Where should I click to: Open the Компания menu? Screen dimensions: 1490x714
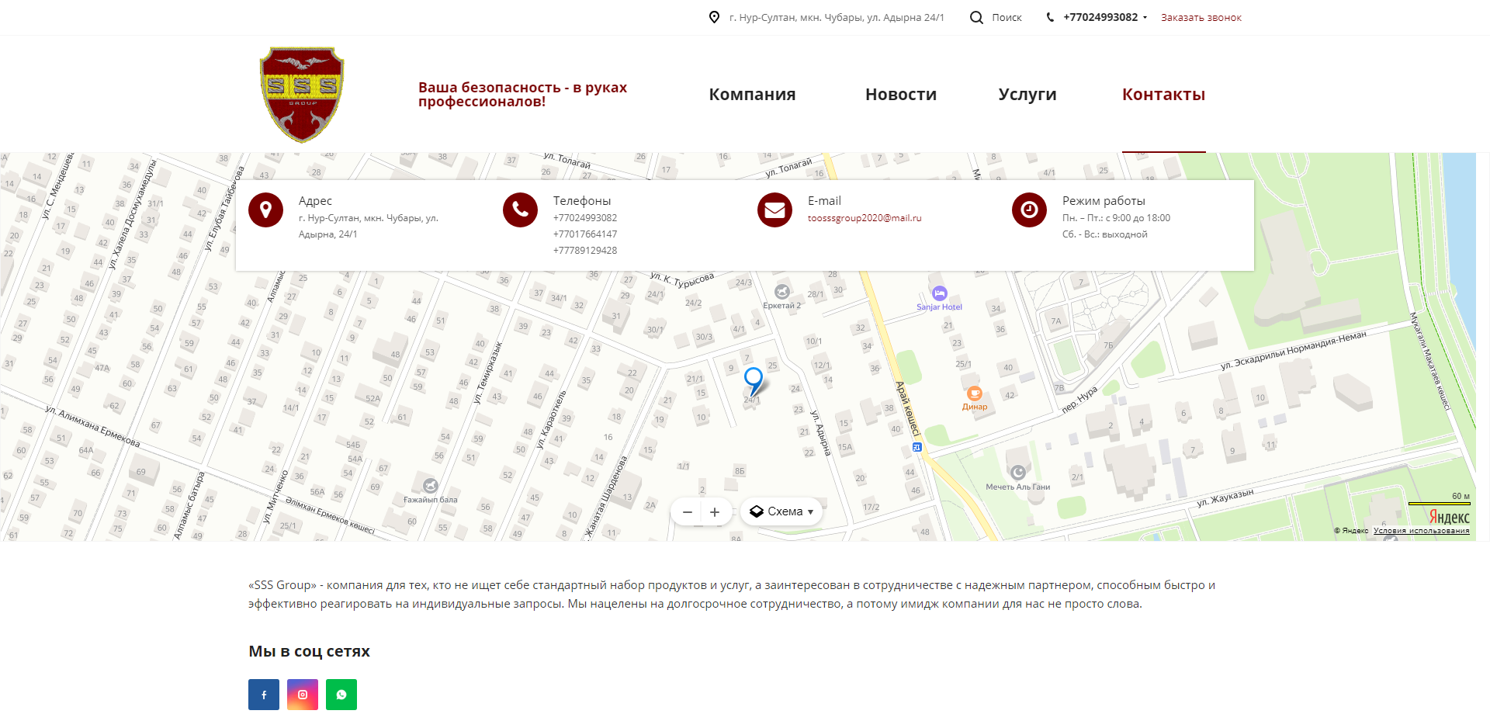pyautogui.click(x=752, y=95)
